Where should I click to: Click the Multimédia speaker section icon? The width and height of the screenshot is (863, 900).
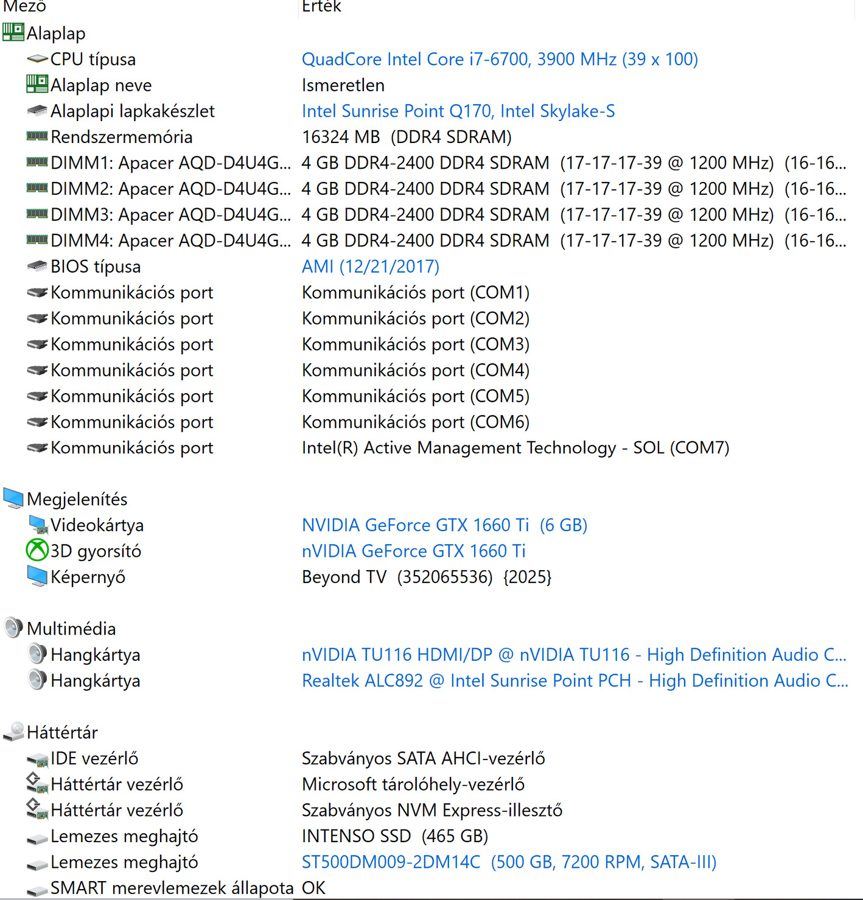click(x=13, y=627)
